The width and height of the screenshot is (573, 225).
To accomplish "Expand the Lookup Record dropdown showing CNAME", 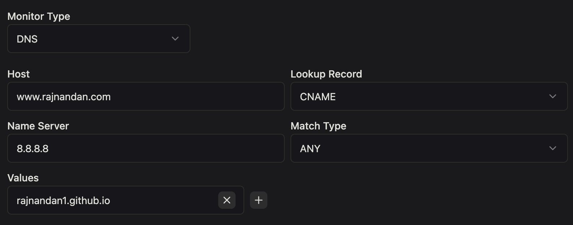I will [x=428, y=96].
